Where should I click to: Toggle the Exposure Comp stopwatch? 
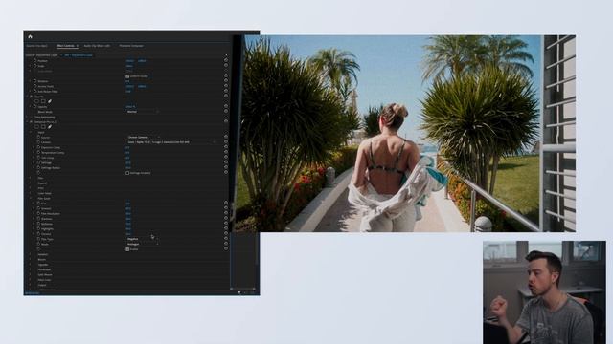click(38, 147)
